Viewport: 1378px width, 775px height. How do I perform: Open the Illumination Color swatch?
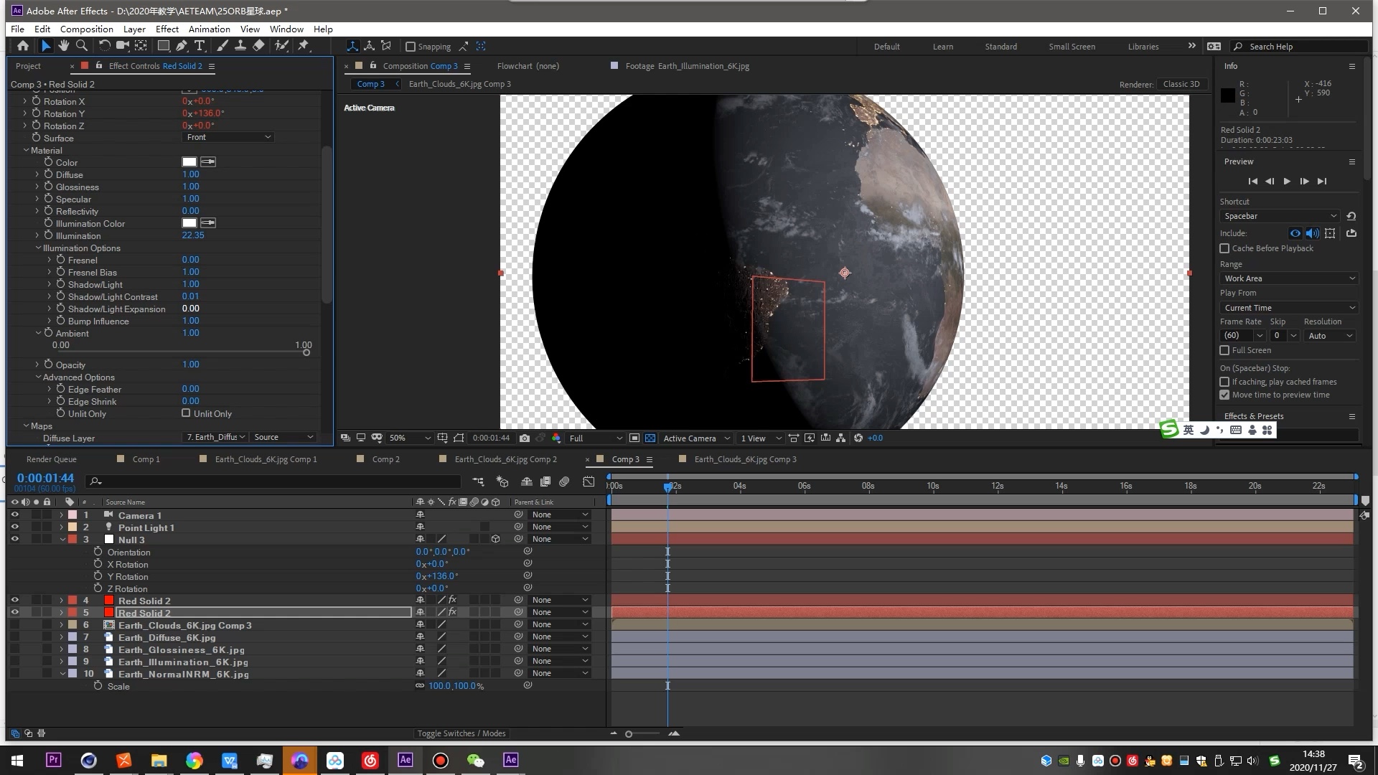[x=191, y=223]
